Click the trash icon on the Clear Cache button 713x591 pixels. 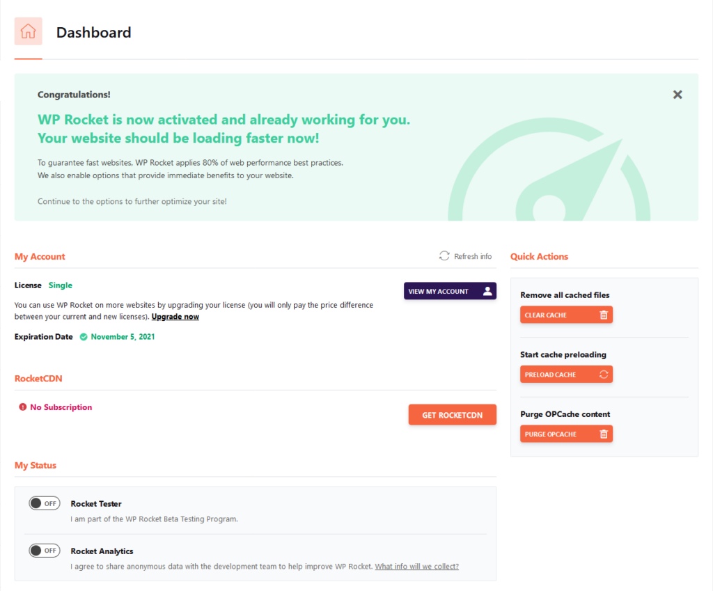pyautogui.click(x=603, y=314)
